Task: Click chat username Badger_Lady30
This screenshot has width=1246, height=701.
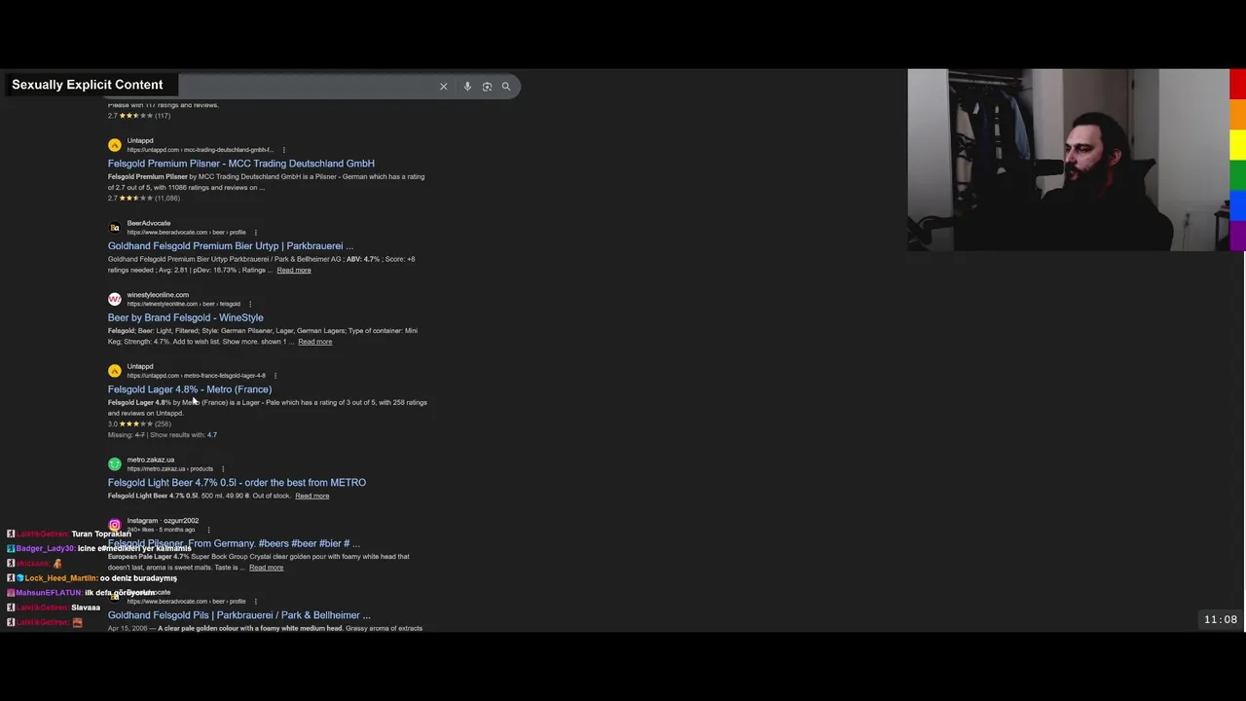Action: click(45, 549)
